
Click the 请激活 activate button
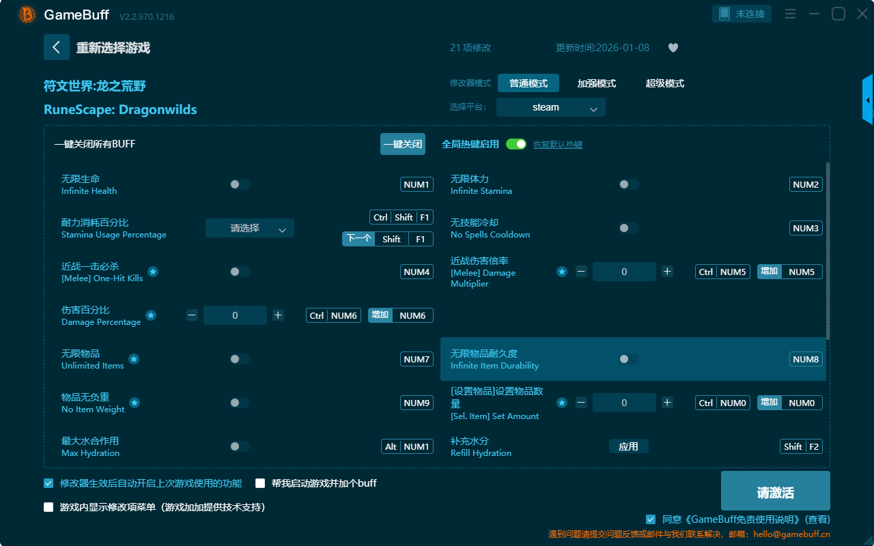775,492
